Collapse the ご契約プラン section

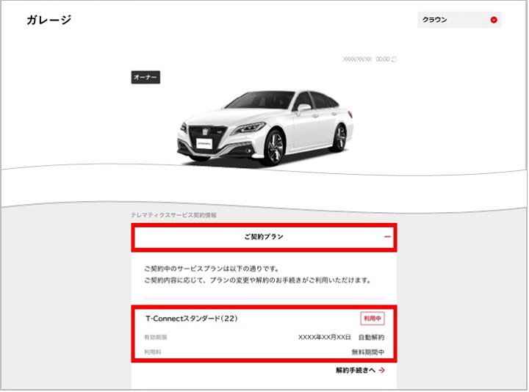coord(264,237)
